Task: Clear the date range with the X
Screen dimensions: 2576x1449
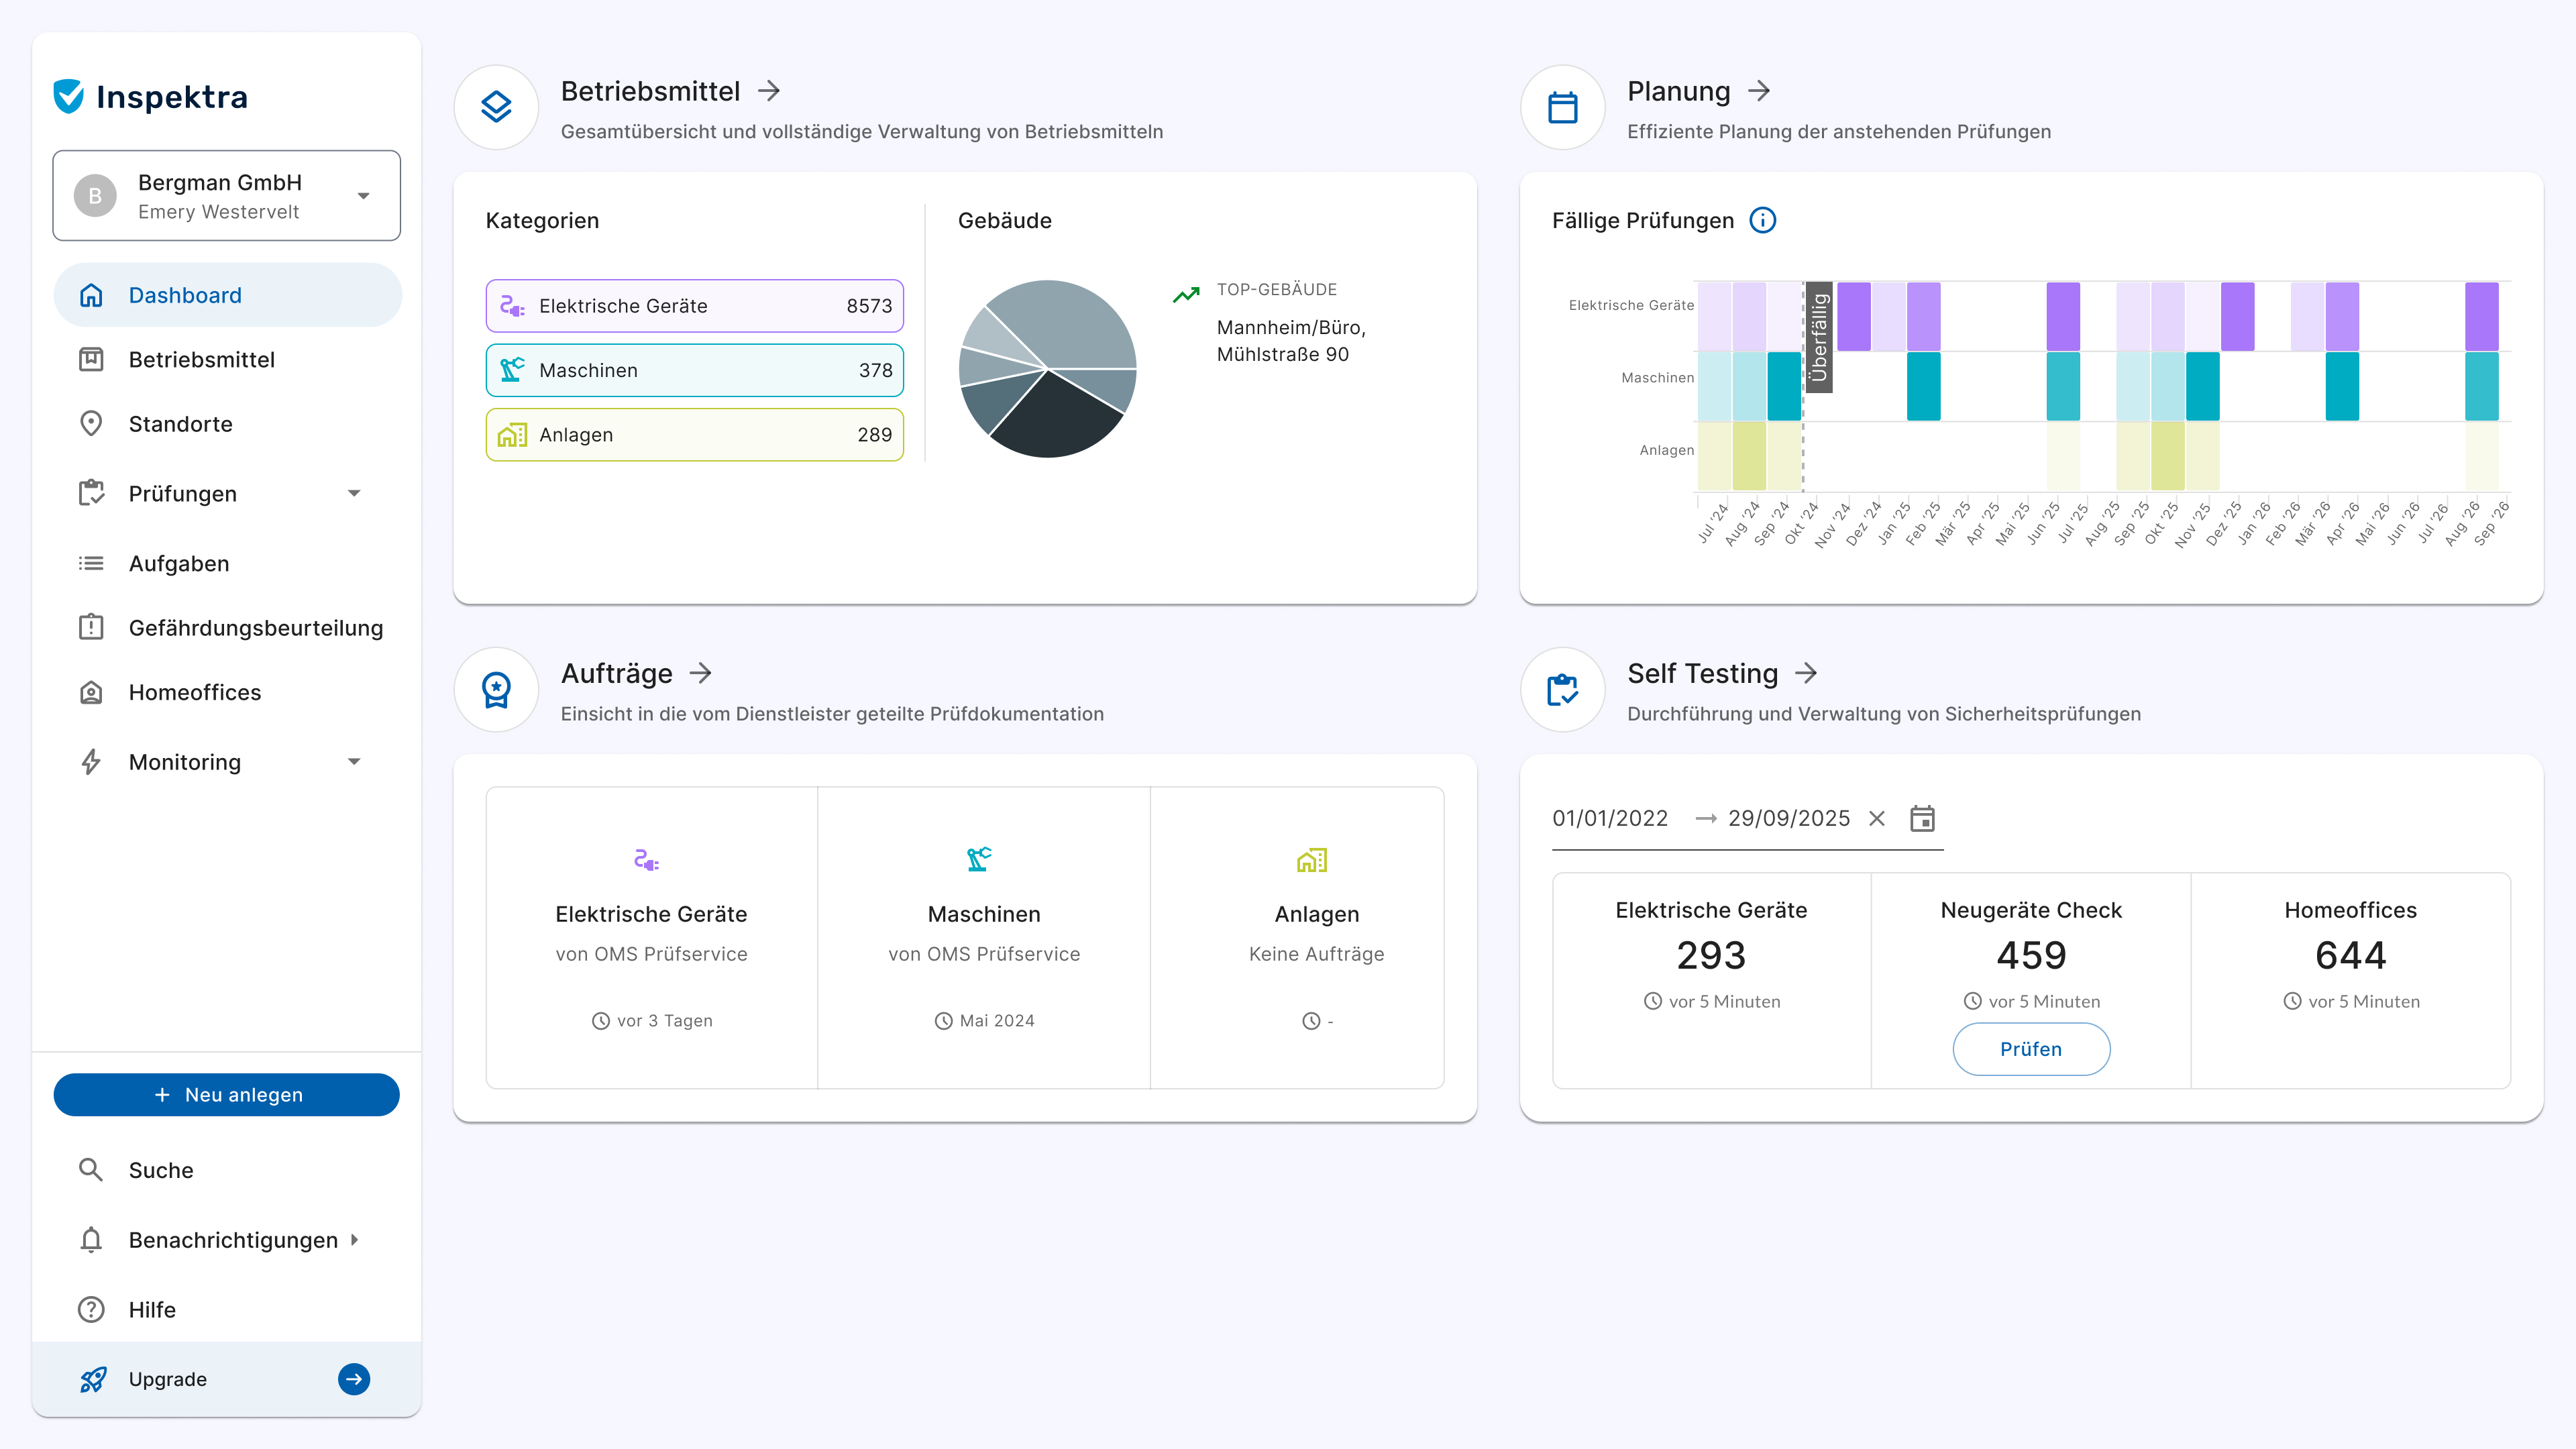Action: [1878, 818]
